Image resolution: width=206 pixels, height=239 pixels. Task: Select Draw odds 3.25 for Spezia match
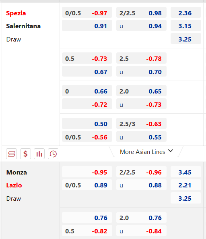[186, 39]
